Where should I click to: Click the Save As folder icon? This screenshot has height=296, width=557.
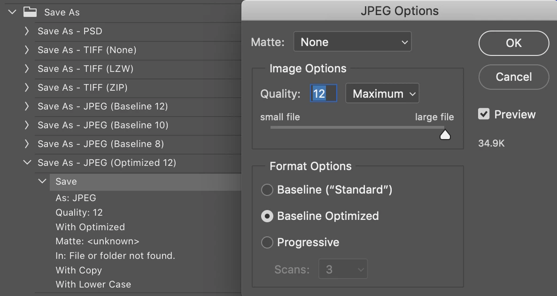click(30, 12)
